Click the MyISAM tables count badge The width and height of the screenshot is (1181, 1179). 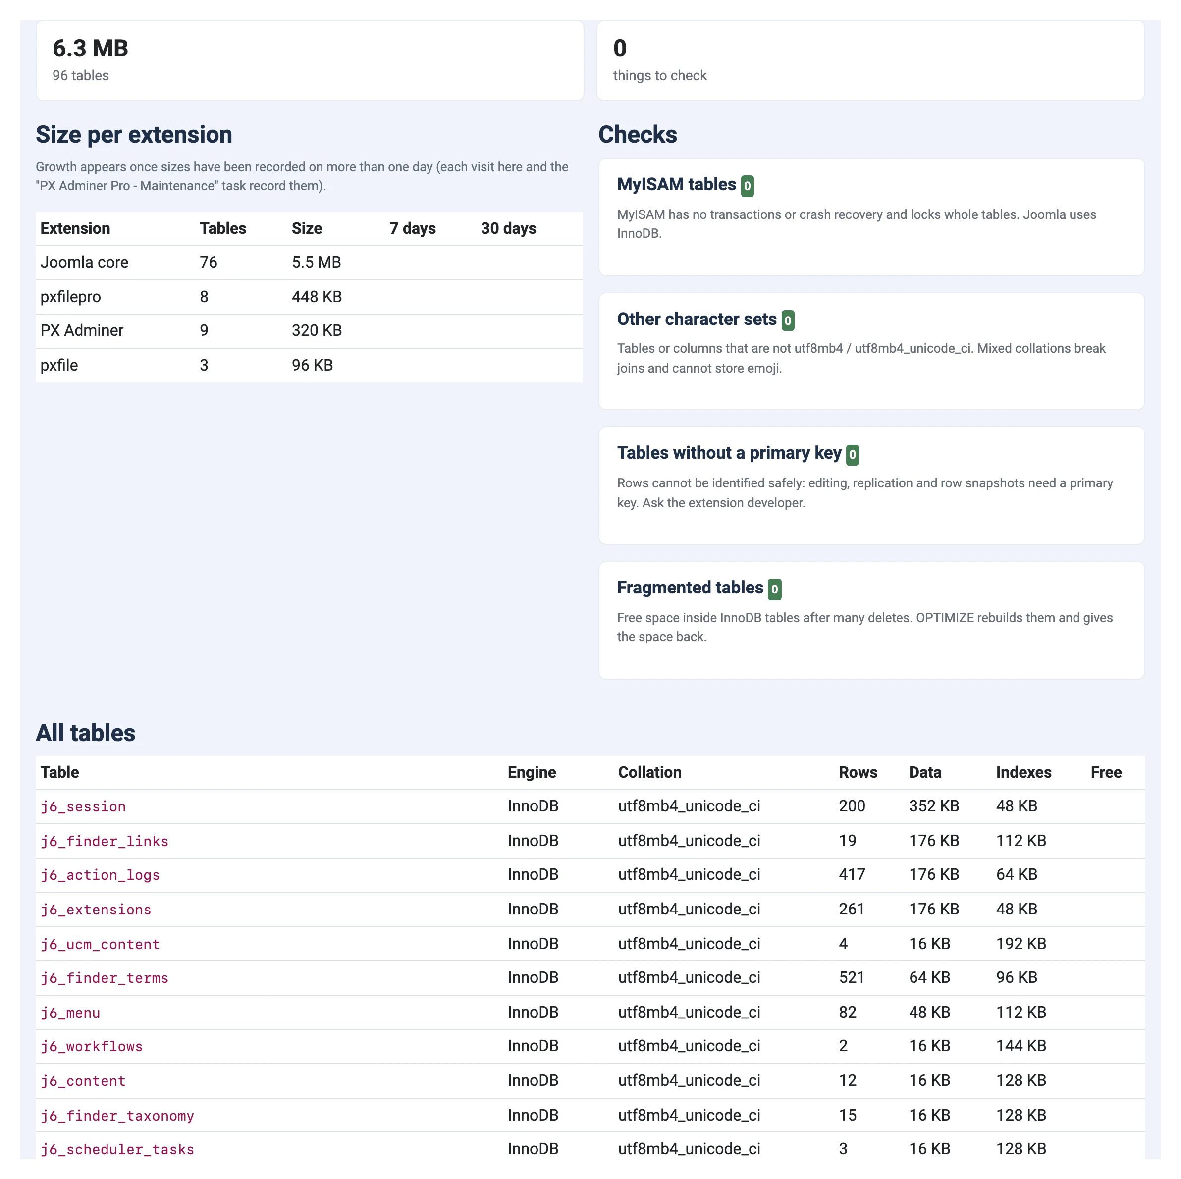[747, 186]
